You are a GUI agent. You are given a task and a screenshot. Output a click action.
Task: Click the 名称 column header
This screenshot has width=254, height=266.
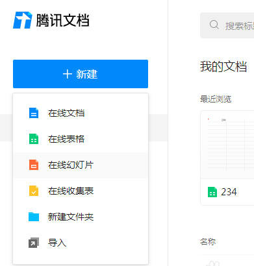click(x=208, y=242)
